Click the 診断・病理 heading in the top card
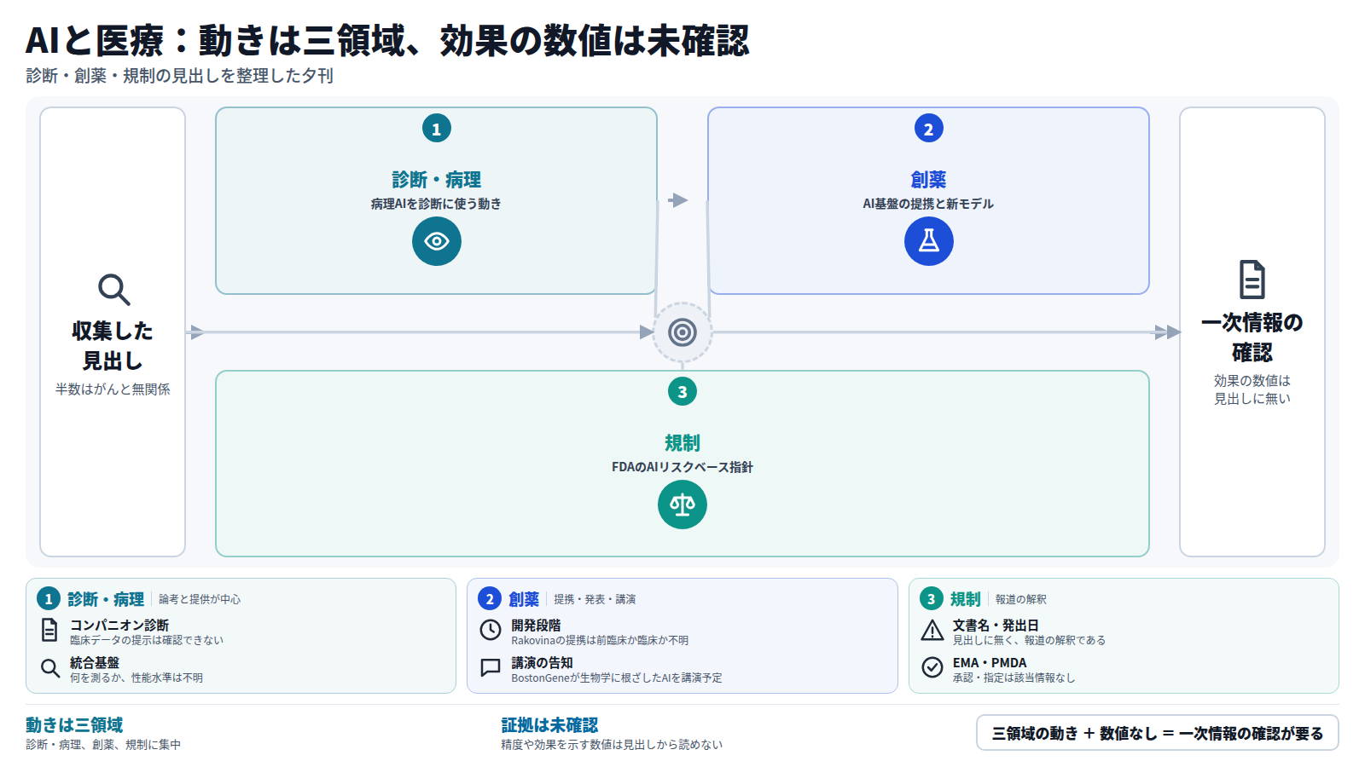 pyautogui.click(x=437, y=180)
